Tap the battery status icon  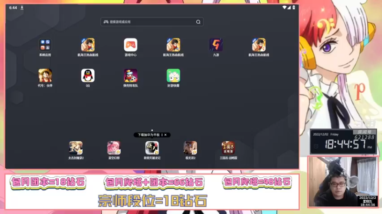point(294,8)
